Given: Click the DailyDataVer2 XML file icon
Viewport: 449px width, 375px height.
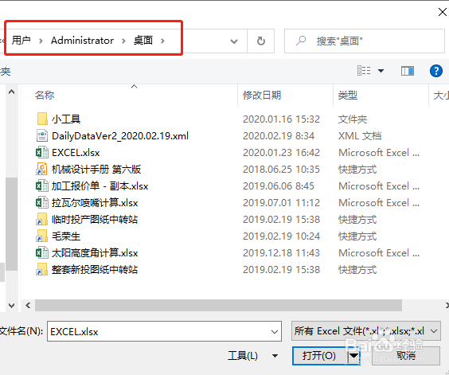Looking at the screenshot, I should click(x=42, y=135).
